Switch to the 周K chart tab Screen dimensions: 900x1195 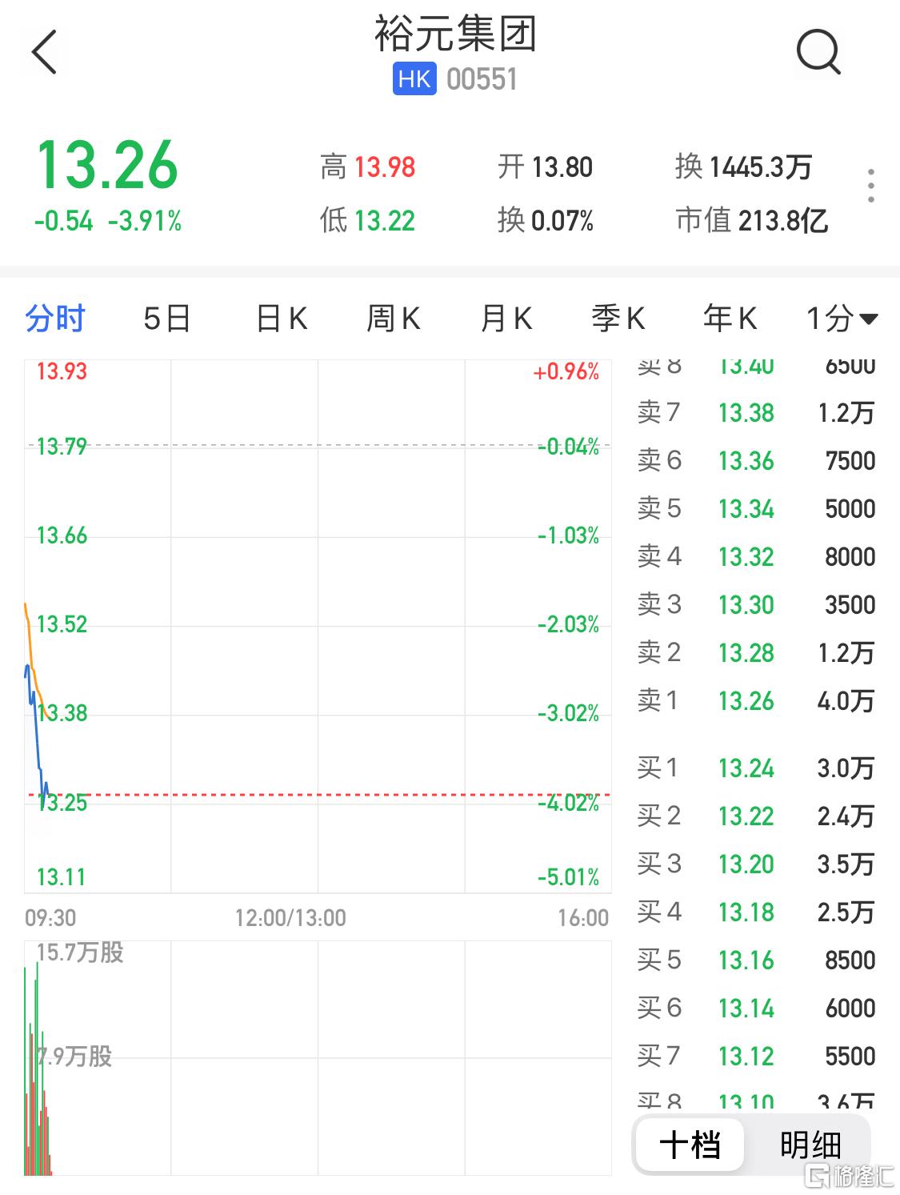[x=394, y=319]
